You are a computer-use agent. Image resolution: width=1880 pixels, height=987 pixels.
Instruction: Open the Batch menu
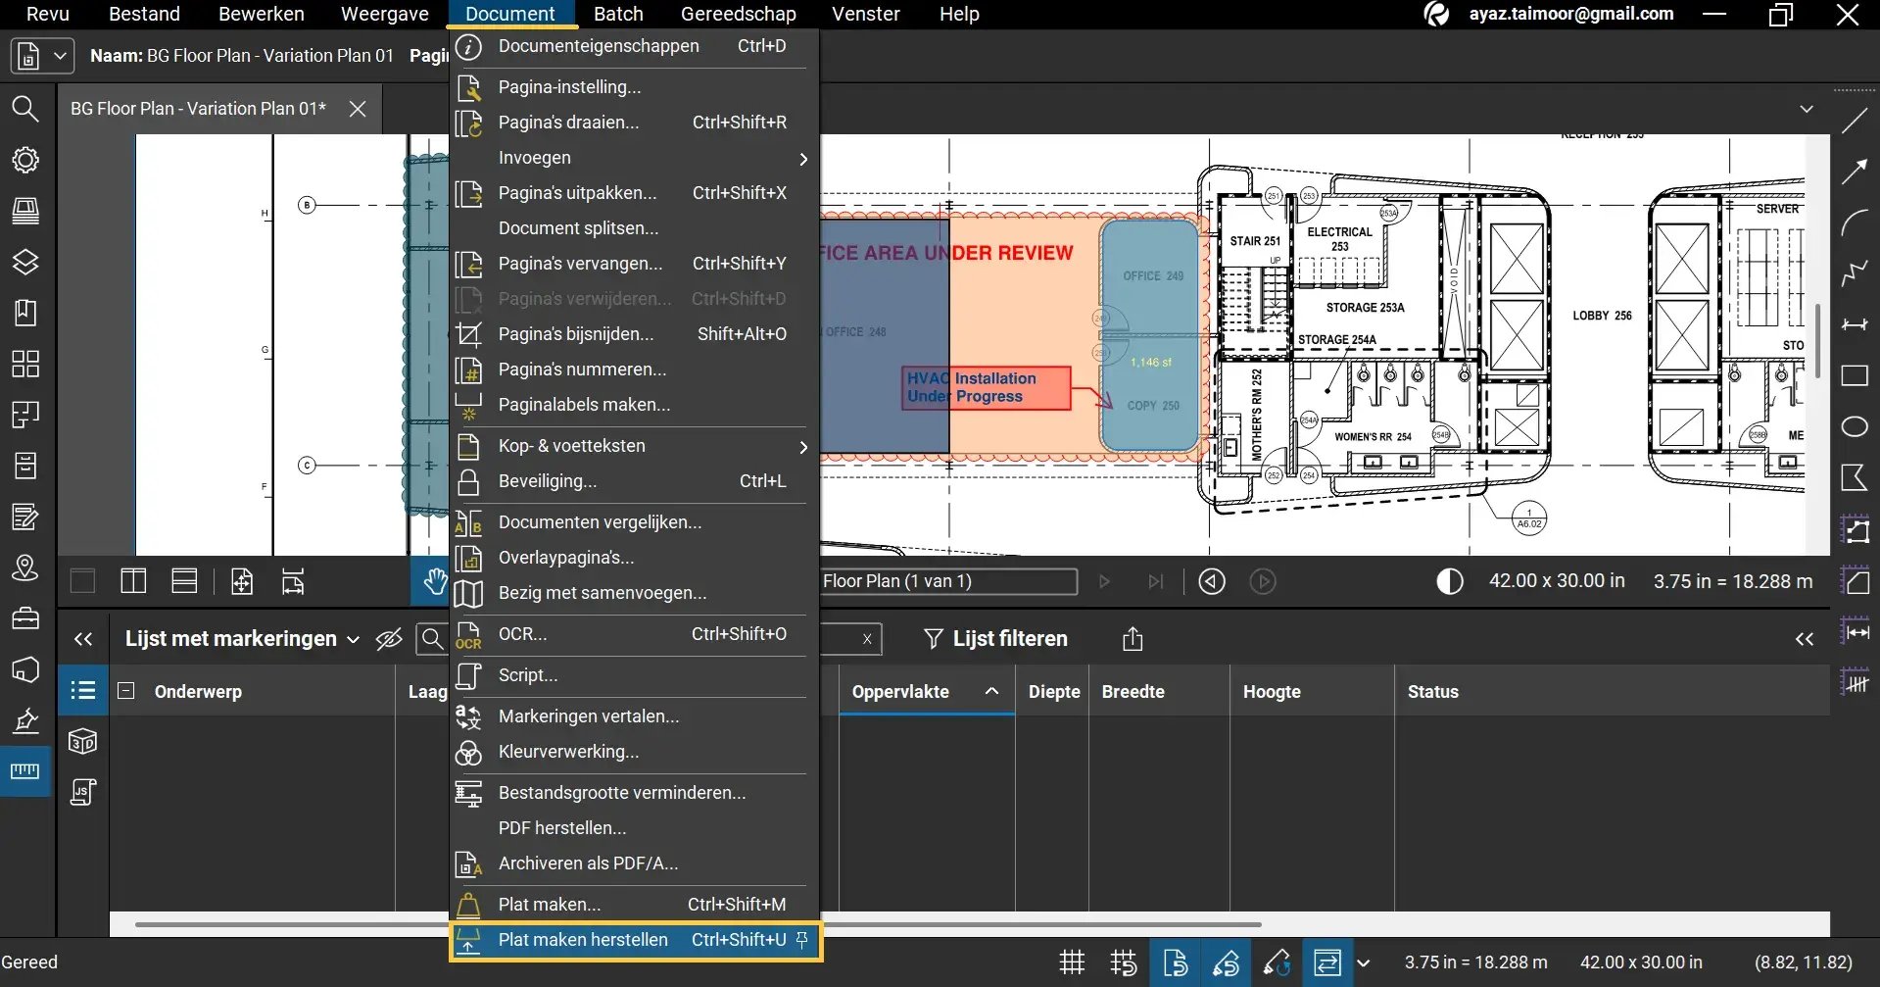618,14
